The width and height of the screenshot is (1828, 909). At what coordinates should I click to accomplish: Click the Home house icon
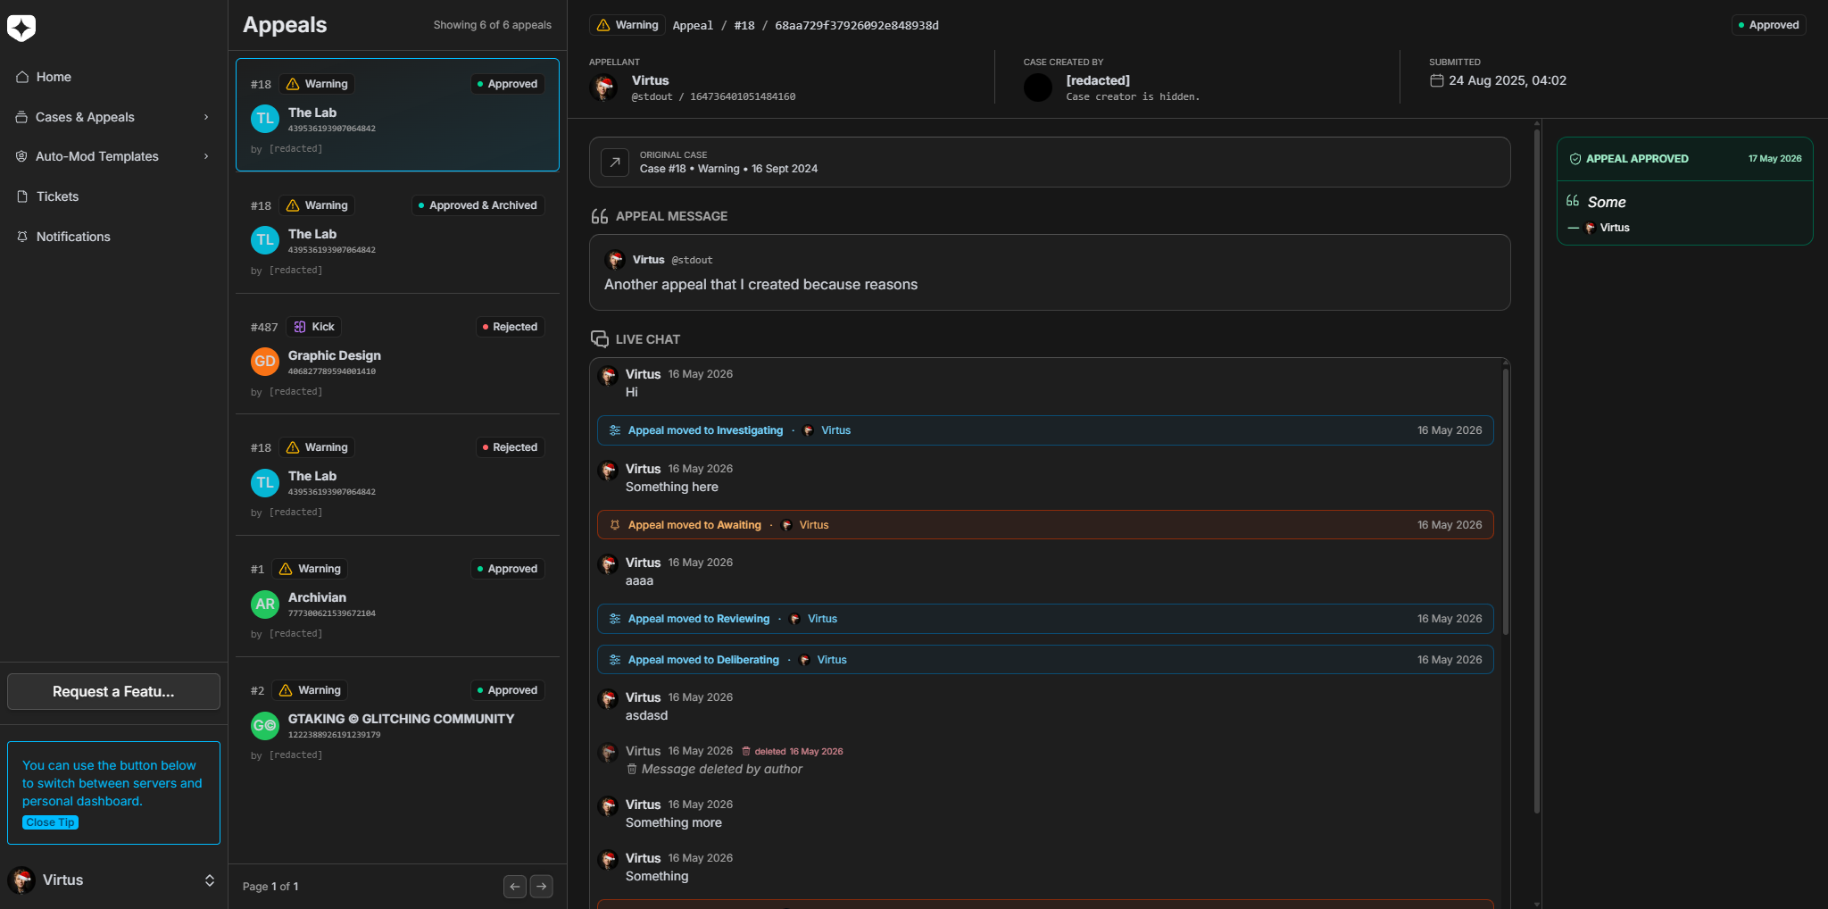(x=22, y=77)
